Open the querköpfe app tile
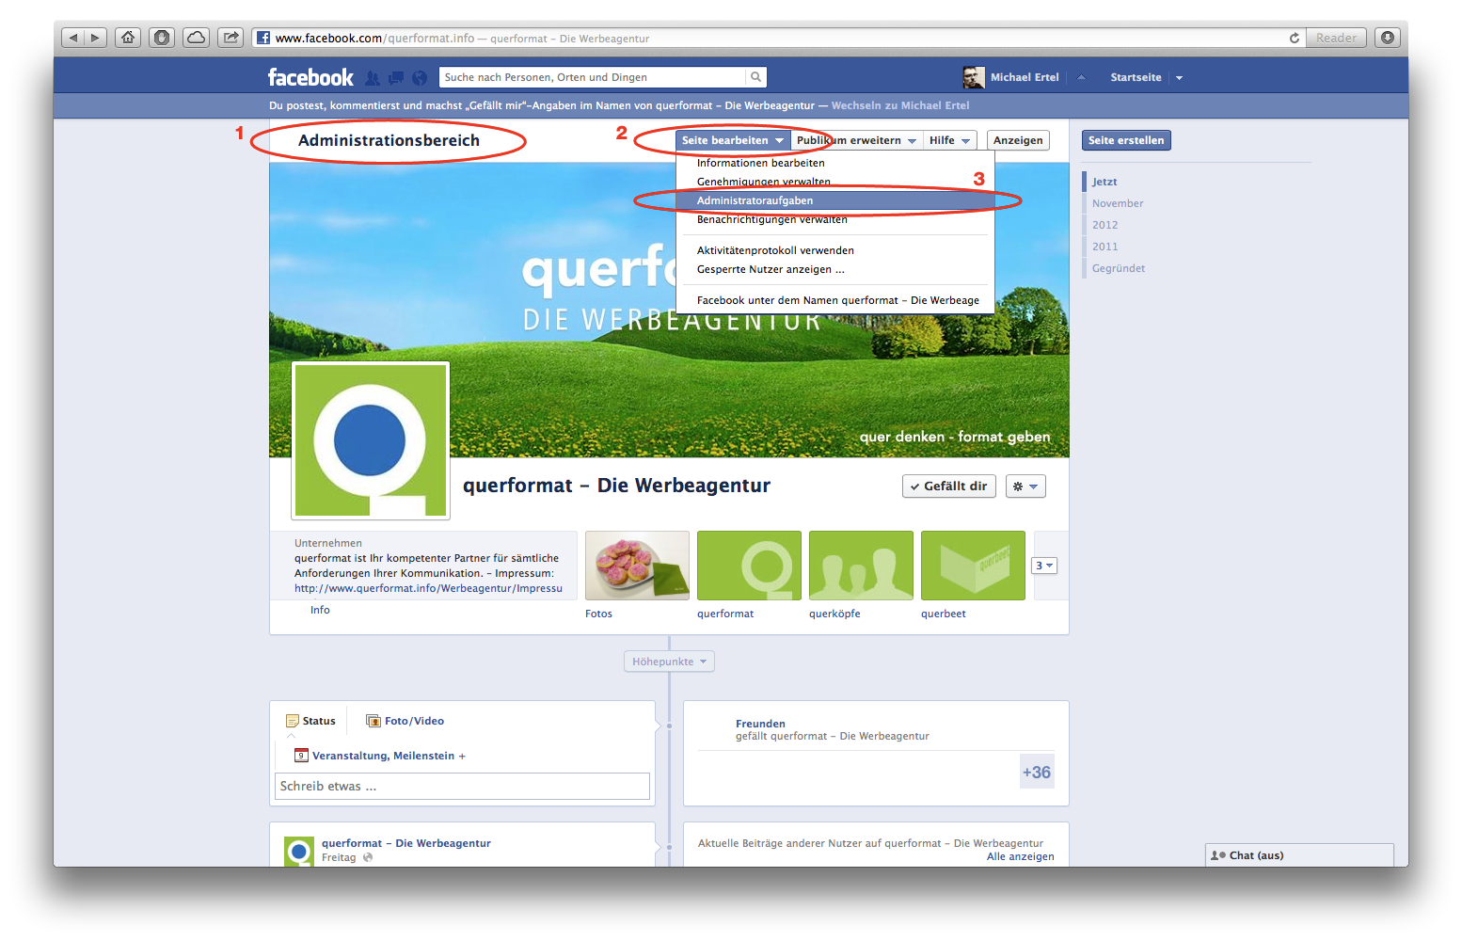The image size is (1462, 941). coord(861,566)
